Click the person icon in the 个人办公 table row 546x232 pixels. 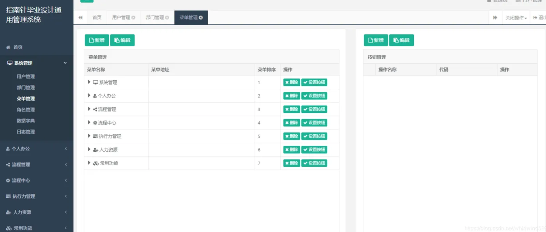[95, 96]
